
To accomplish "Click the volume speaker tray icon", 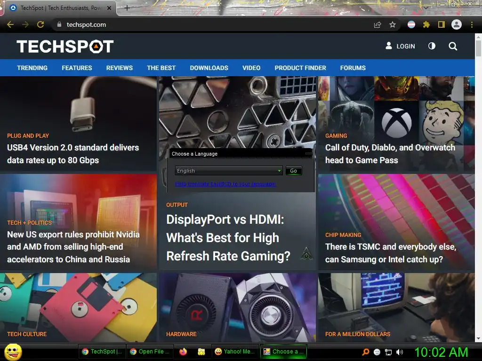I will coord(400,352).
